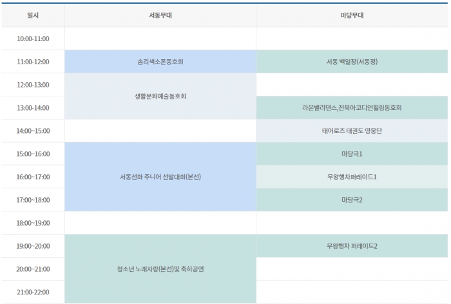Select the 무왕행차 퍼레이드2 event
Image resolution: width=451 pixels, height=304 pixels.
[352, 246]
